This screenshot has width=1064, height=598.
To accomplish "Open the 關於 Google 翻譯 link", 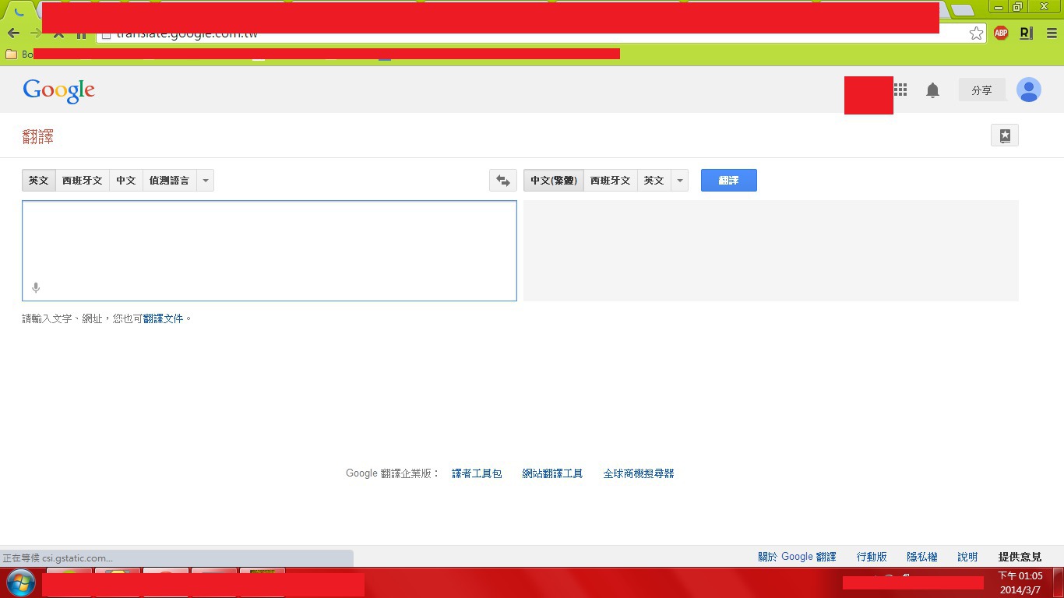I will pyautogui.click(x=797, y=557).
